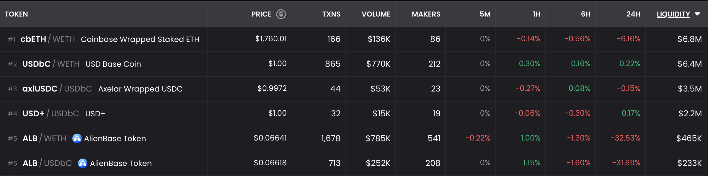Click the $136K volume cell
The height and width of the screenshot is (176, 708).
[x=379, y=39]
